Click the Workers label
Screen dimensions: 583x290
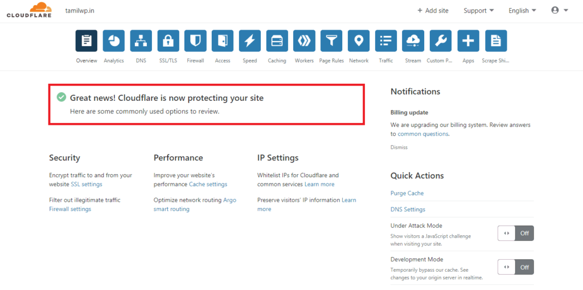click(304, 61)
